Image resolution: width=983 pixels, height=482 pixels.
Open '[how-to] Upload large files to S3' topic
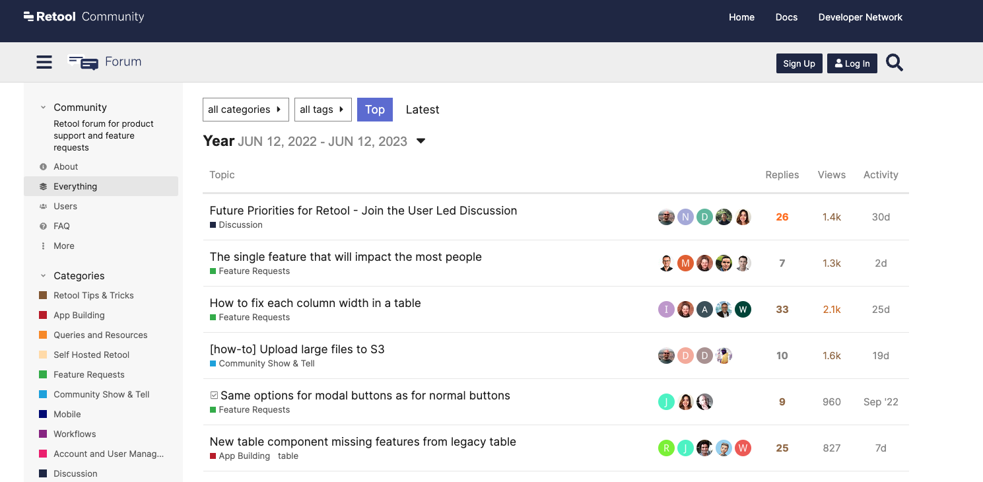297,349
